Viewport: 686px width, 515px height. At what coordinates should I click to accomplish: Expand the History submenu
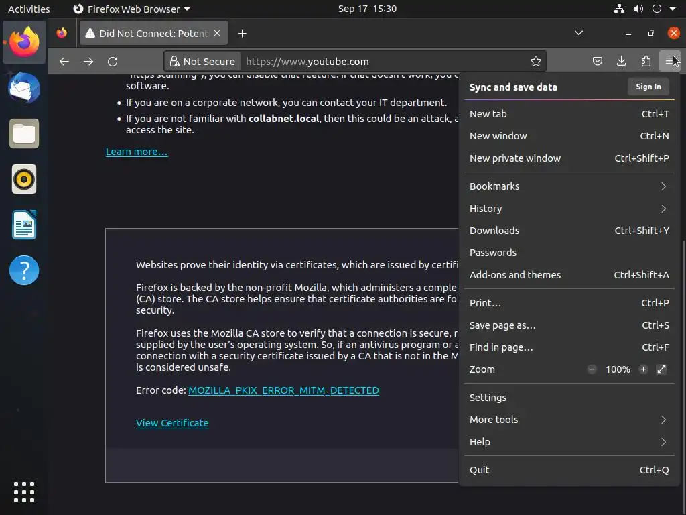(x=569, y=209)
